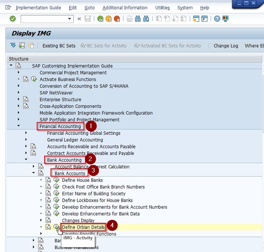Click the Print icon in toolbar
The image size is (264, 252).
[130, 19]
